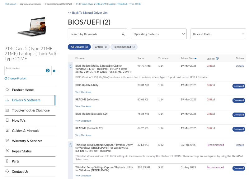Click Product Home house icon
Screen dimensions: 249x179
point(7,89)
